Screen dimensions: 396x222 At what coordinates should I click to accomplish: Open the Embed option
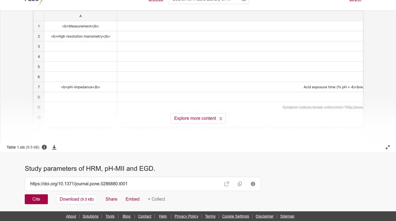coord(132,199)
